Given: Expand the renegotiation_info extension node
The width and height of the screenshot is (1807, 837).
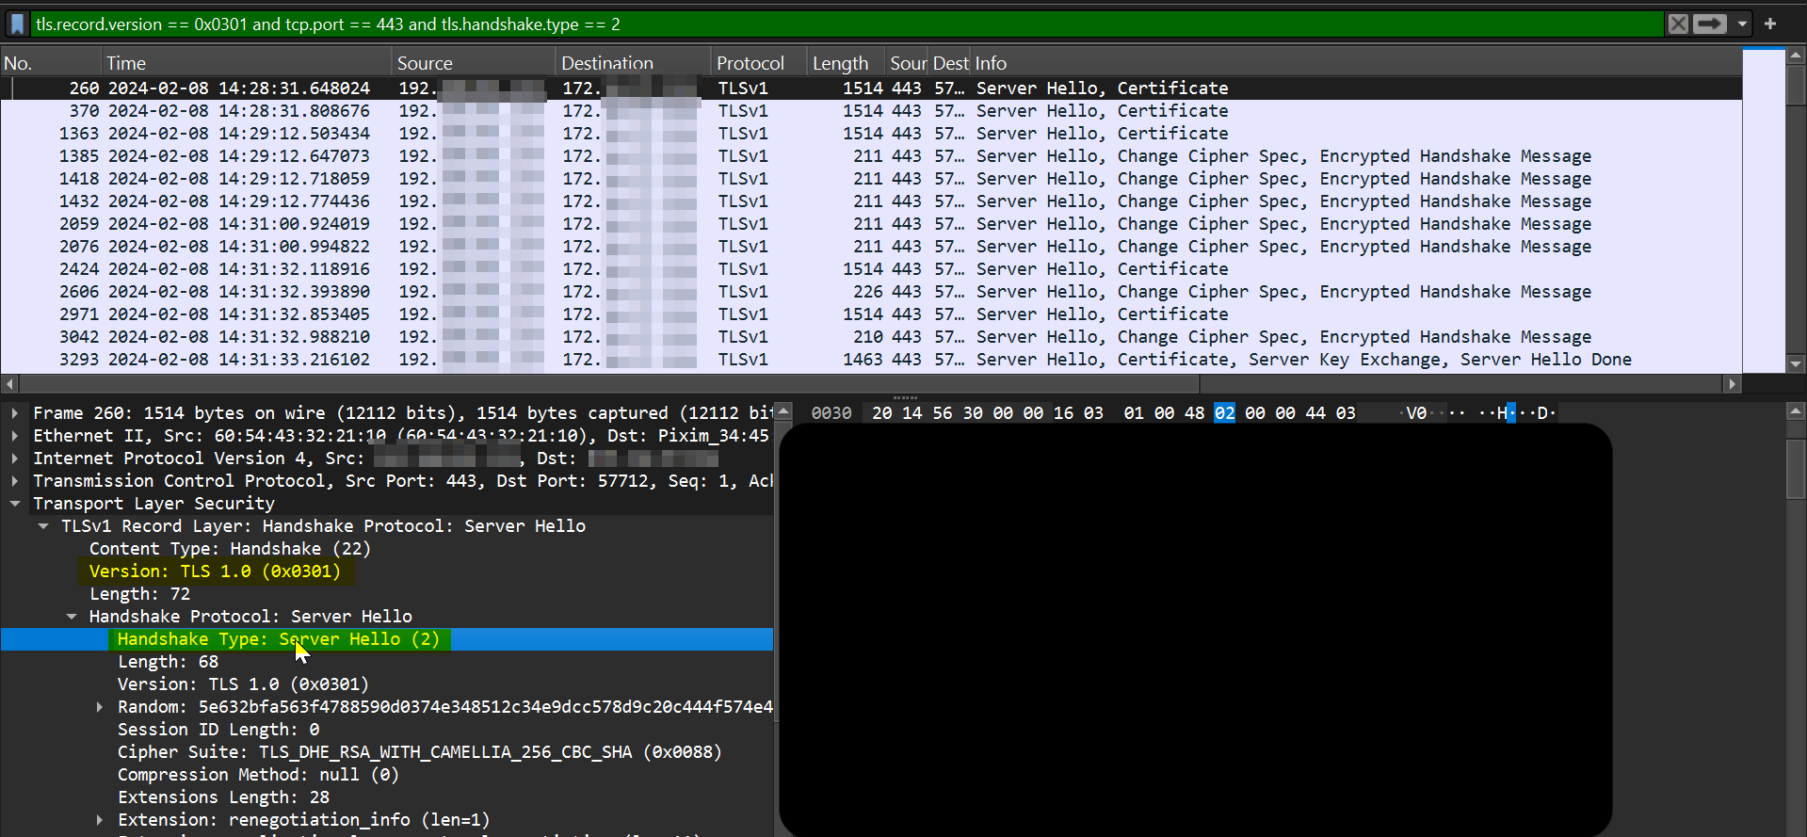Looking at the screenshot, I should point(100,819).
